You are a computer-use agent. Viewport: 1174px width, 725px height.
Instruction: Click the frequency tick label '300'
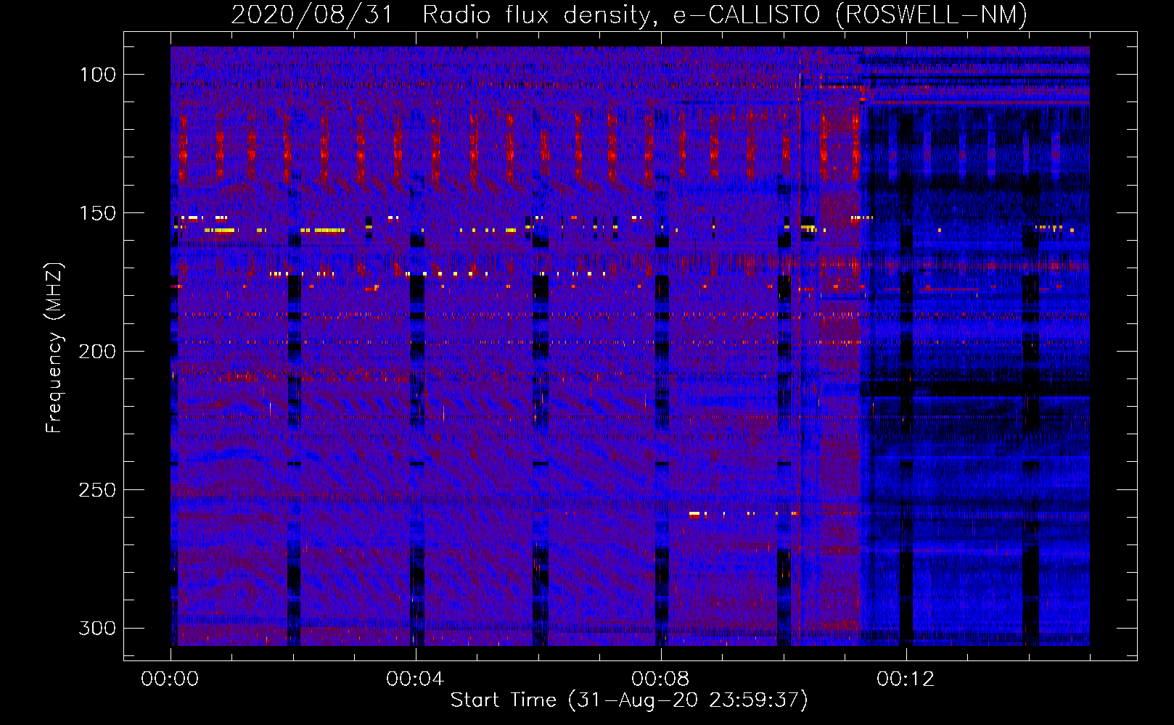point(97,629)
